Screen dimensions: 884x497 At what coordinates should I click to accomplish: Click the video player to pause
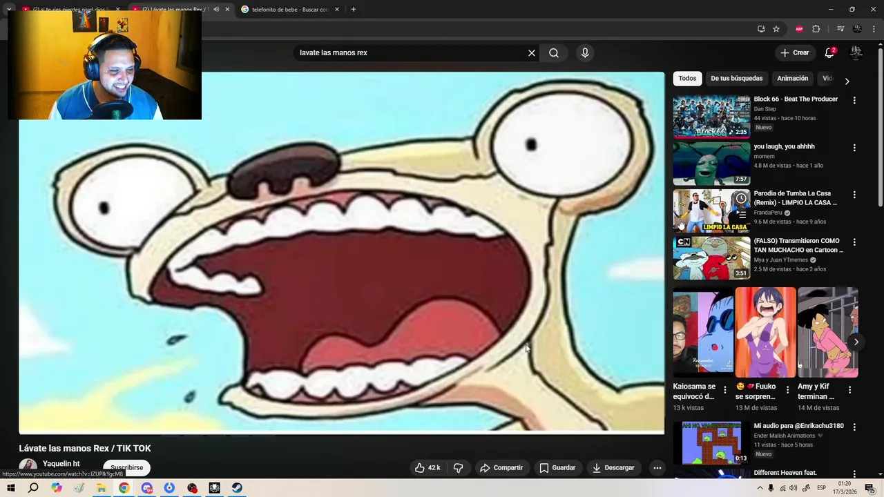[342, 252]
